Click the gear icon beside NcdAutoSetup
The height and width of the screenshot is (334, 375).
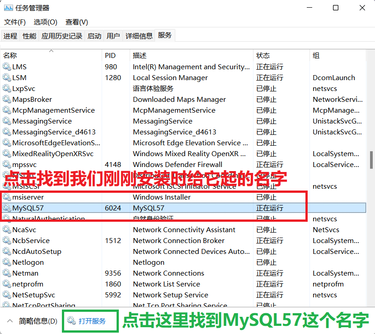click(x=7, y=251)
